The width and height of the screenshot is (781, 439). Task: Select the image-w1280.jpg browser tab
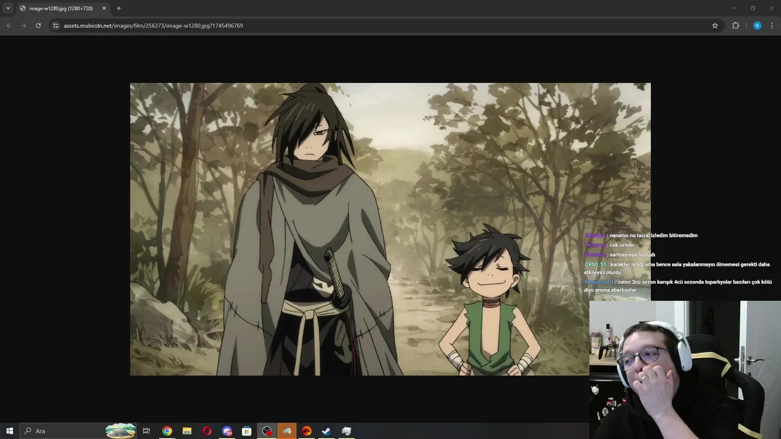coord(62,8)
